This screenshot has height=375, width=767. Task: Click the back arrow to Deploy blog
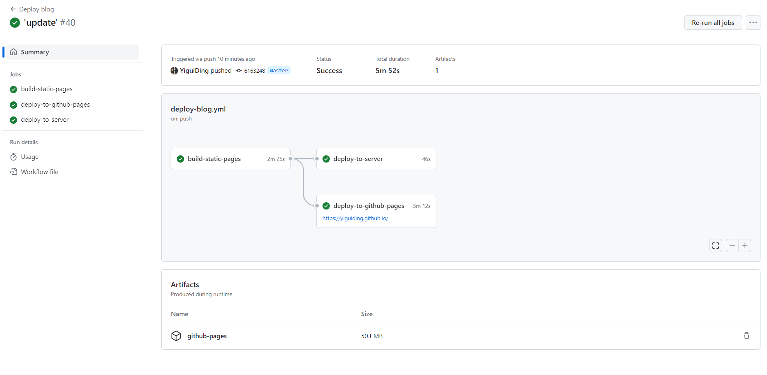[13, 9]
